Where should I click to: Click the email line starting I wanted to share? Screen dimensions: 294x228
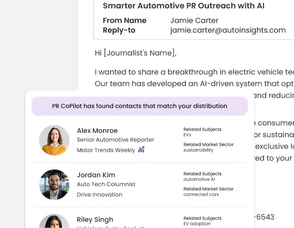point(194,72)
